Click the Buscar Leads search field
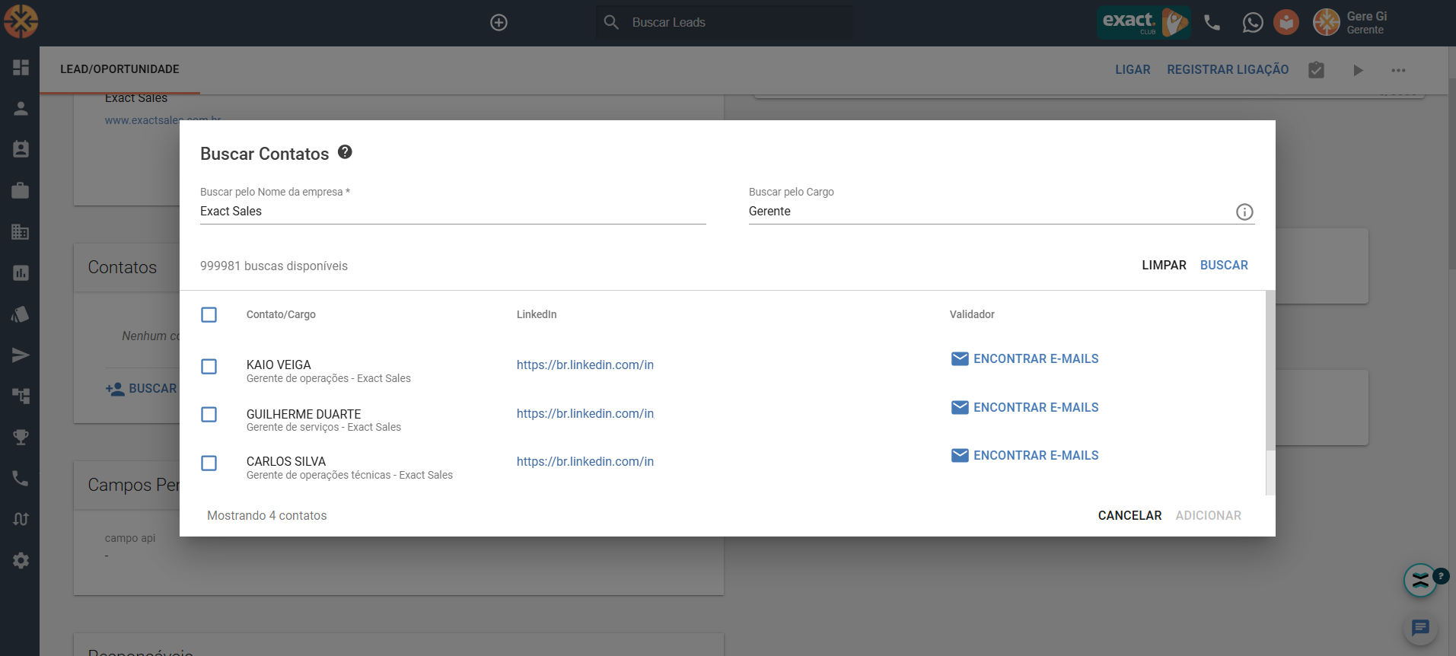 [725, 22]
